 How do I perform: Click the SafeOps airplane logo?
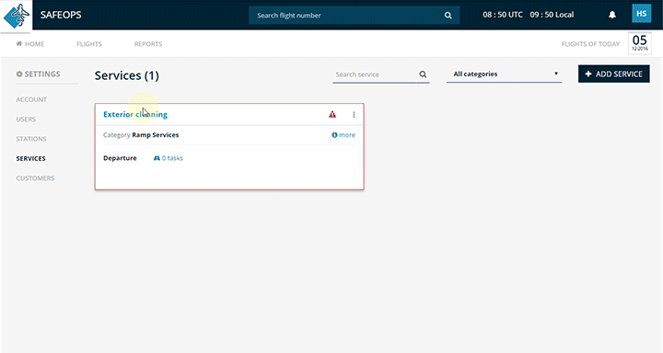point(17,16)
